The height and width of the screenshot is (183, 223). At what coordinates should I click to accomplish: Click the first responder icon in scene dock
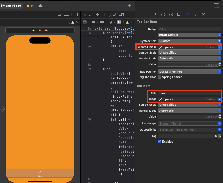point(40,30)
